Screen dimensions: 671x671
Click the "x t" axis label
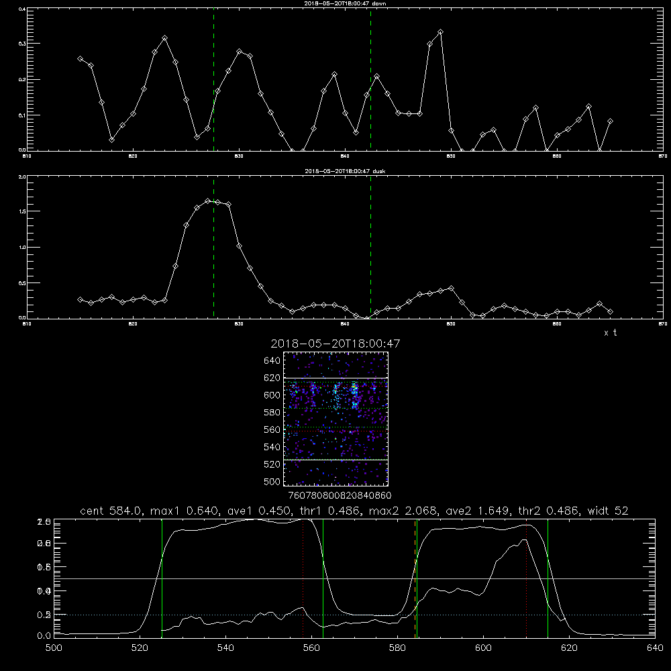610,333
